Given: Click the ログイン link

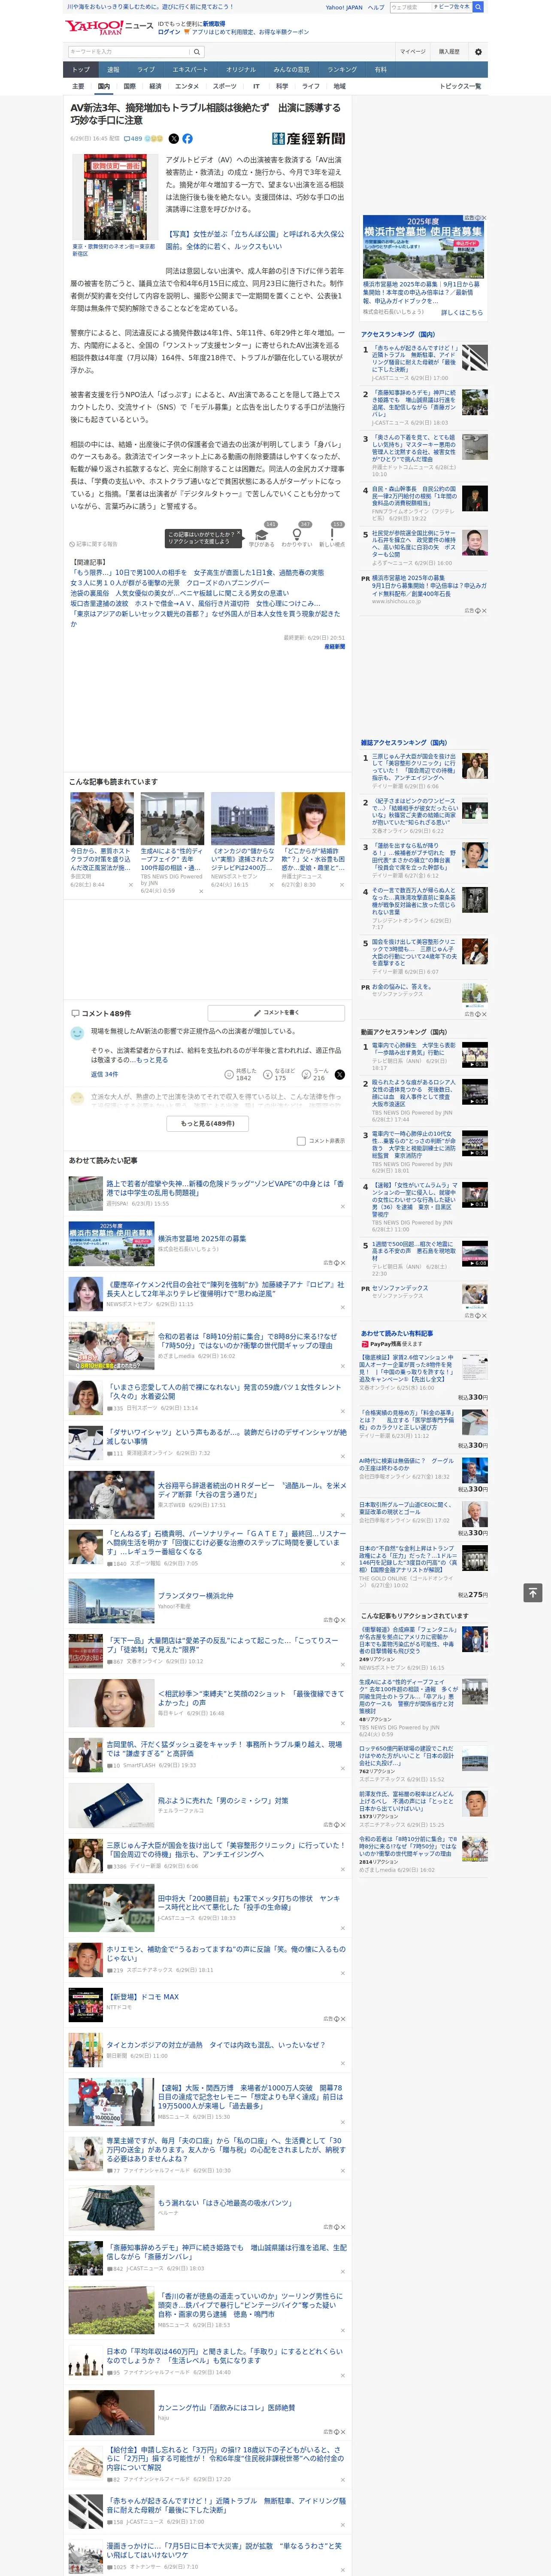Looking at the screenshot, I should point(169,32).
